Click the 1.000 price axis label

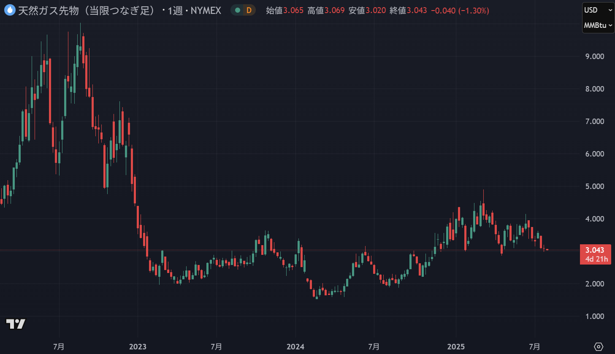[x=595, y=316]
